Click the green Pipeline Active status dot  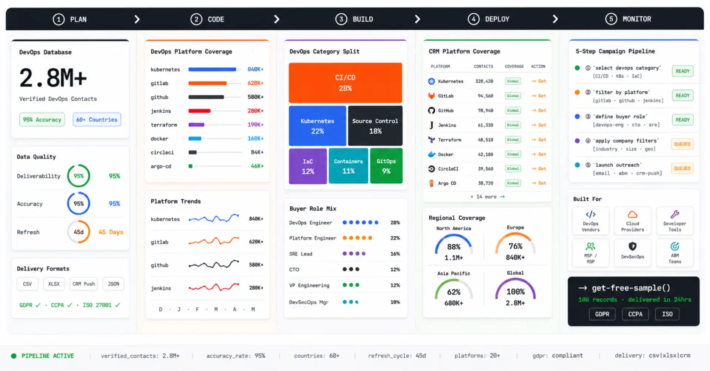coord(14,356)
